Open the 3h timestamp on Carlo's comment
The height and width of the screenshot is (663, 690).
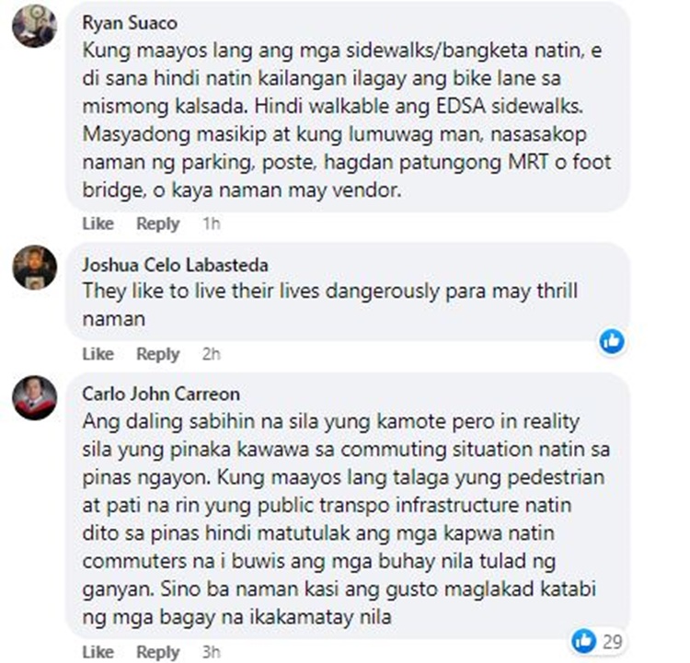[x=212, y=652]
